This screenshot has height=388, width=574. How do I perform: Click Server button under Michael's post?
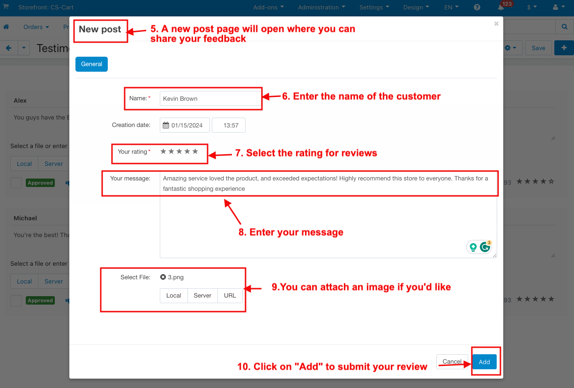tap(53, 281)
